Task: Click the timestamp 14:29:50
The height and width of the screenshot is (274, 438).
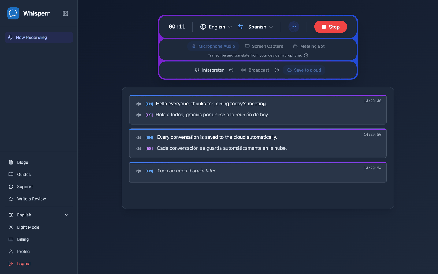Action: pos(373,135)
